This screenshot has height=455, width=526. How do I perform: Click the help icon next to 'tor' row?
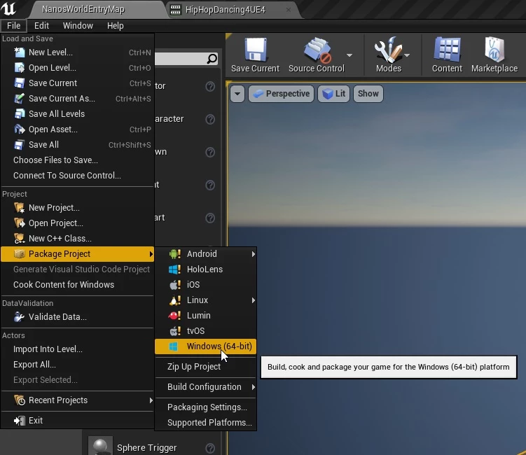(210, 87)
